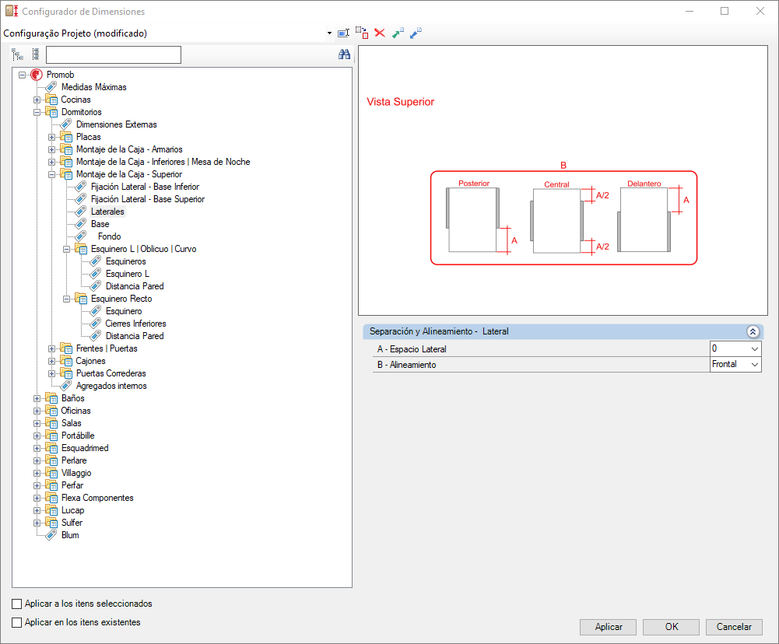This screenshot has width=779, height=644.
Task: Click the copy configuration toolbar icon
Action: [x=362, y=33]
